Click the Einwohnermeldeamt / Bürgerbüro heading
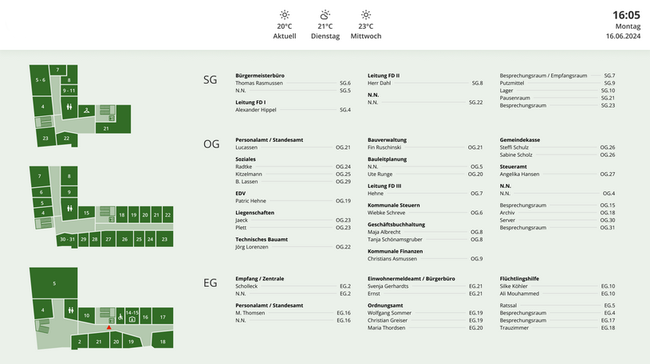Viewport: 650px width, 364px height. pos(411,279)
